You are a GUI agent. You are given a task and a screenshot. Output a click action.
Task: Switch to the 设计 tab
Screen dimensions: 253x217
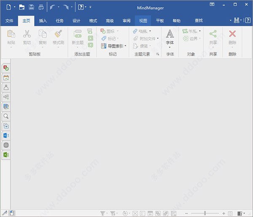coord(76,21)
